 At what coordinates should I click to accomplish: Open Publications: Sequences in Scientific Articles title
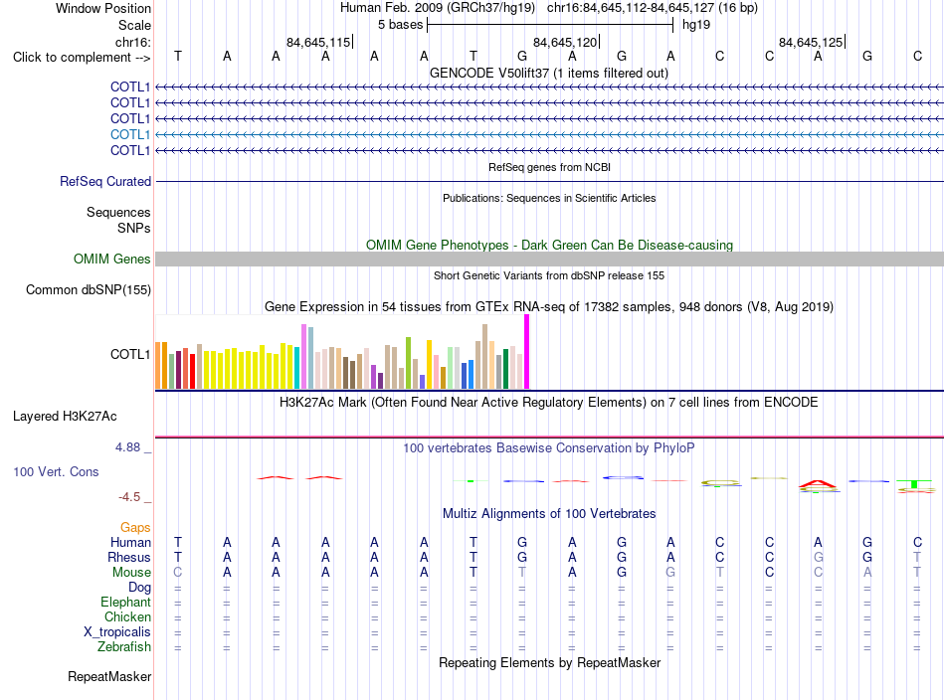(x=549, y=198)
